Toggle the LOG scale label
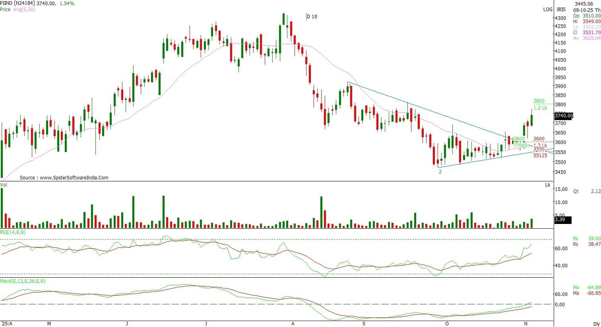This screenshot has height=327, width=601. click(x=548, y=9)
